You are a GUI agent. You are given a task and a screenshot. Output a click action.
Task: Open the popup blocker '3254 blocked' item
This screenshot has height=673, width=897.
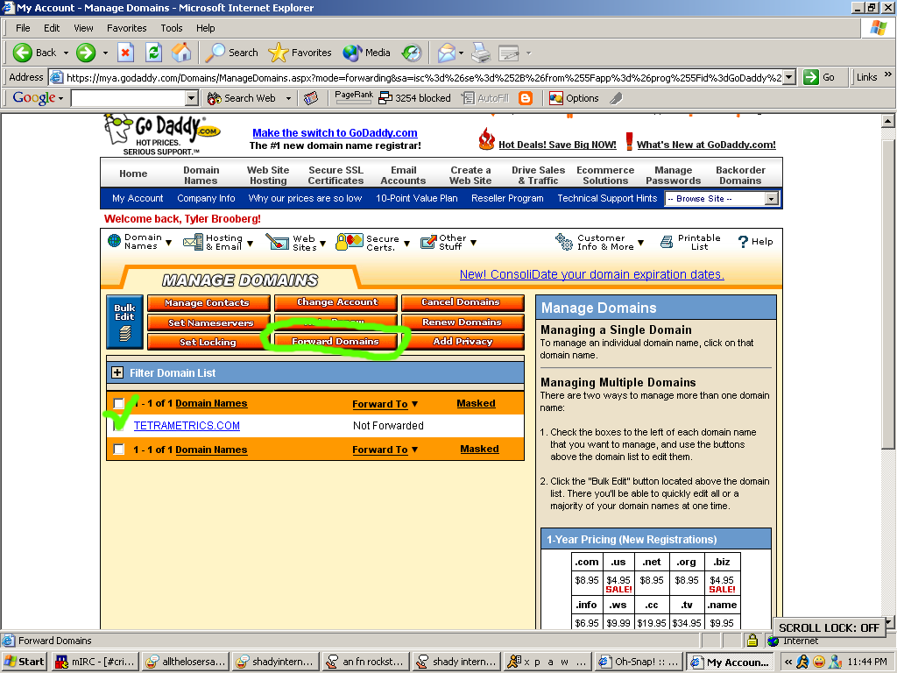(414, 98)
